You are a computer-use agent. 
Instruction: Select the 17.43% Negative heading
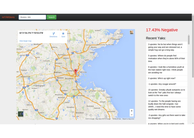coord(162,30)
